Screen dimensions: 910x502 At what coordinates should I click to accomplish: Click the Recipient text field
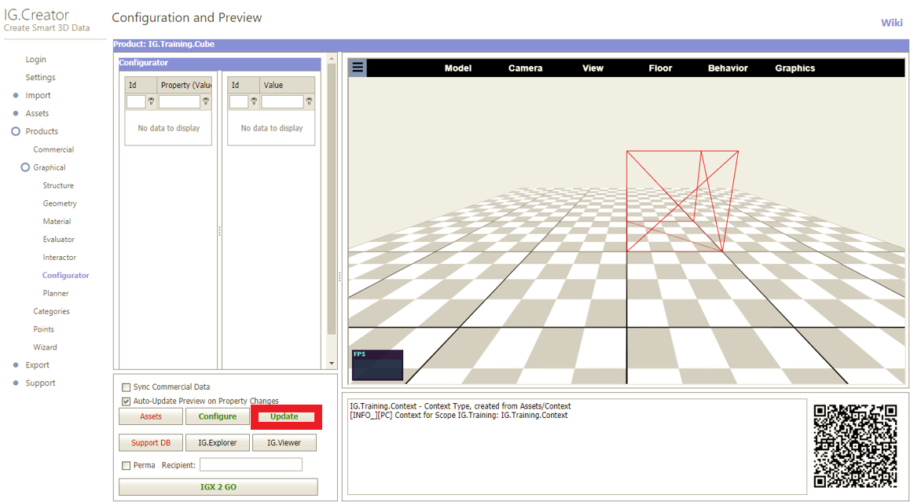251,465
